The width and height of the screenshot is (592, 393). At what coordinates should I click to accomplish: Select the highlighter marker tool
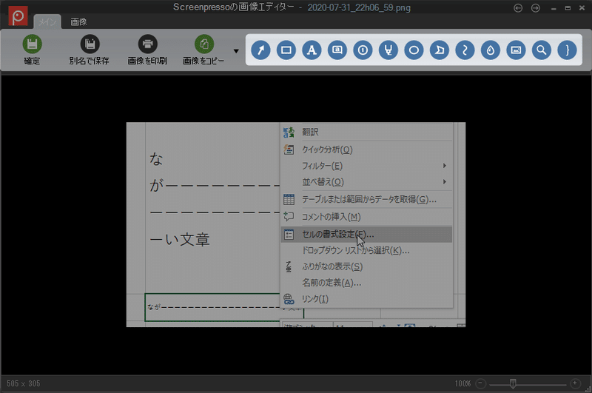pos(388,50)
